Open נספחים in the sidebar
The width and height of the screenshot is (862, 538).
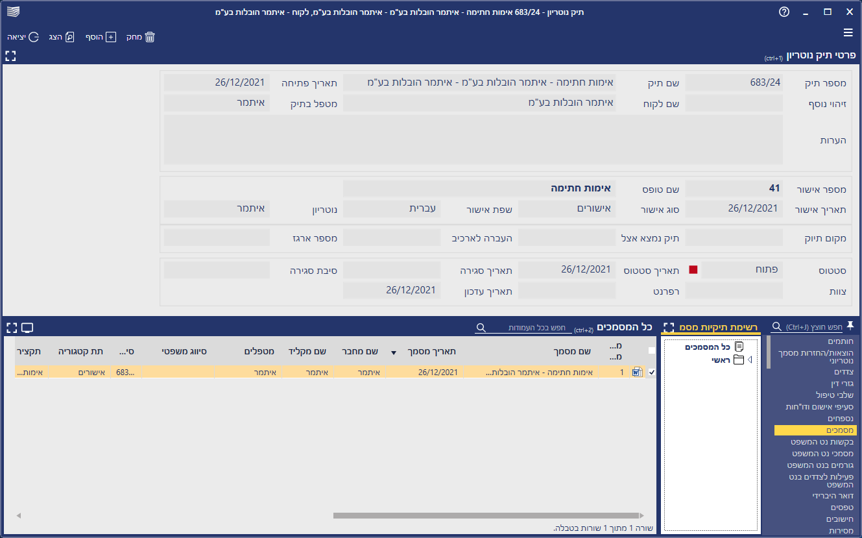[841, 418]
